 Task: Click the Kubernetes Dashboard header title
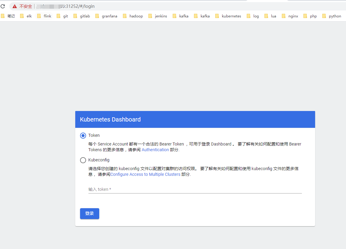pyautogui.click(x=110, y=119)
